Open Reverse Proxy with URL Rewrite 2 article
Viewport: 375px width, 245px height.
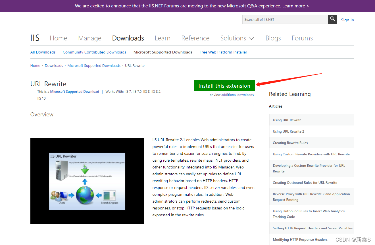point(311,197)
